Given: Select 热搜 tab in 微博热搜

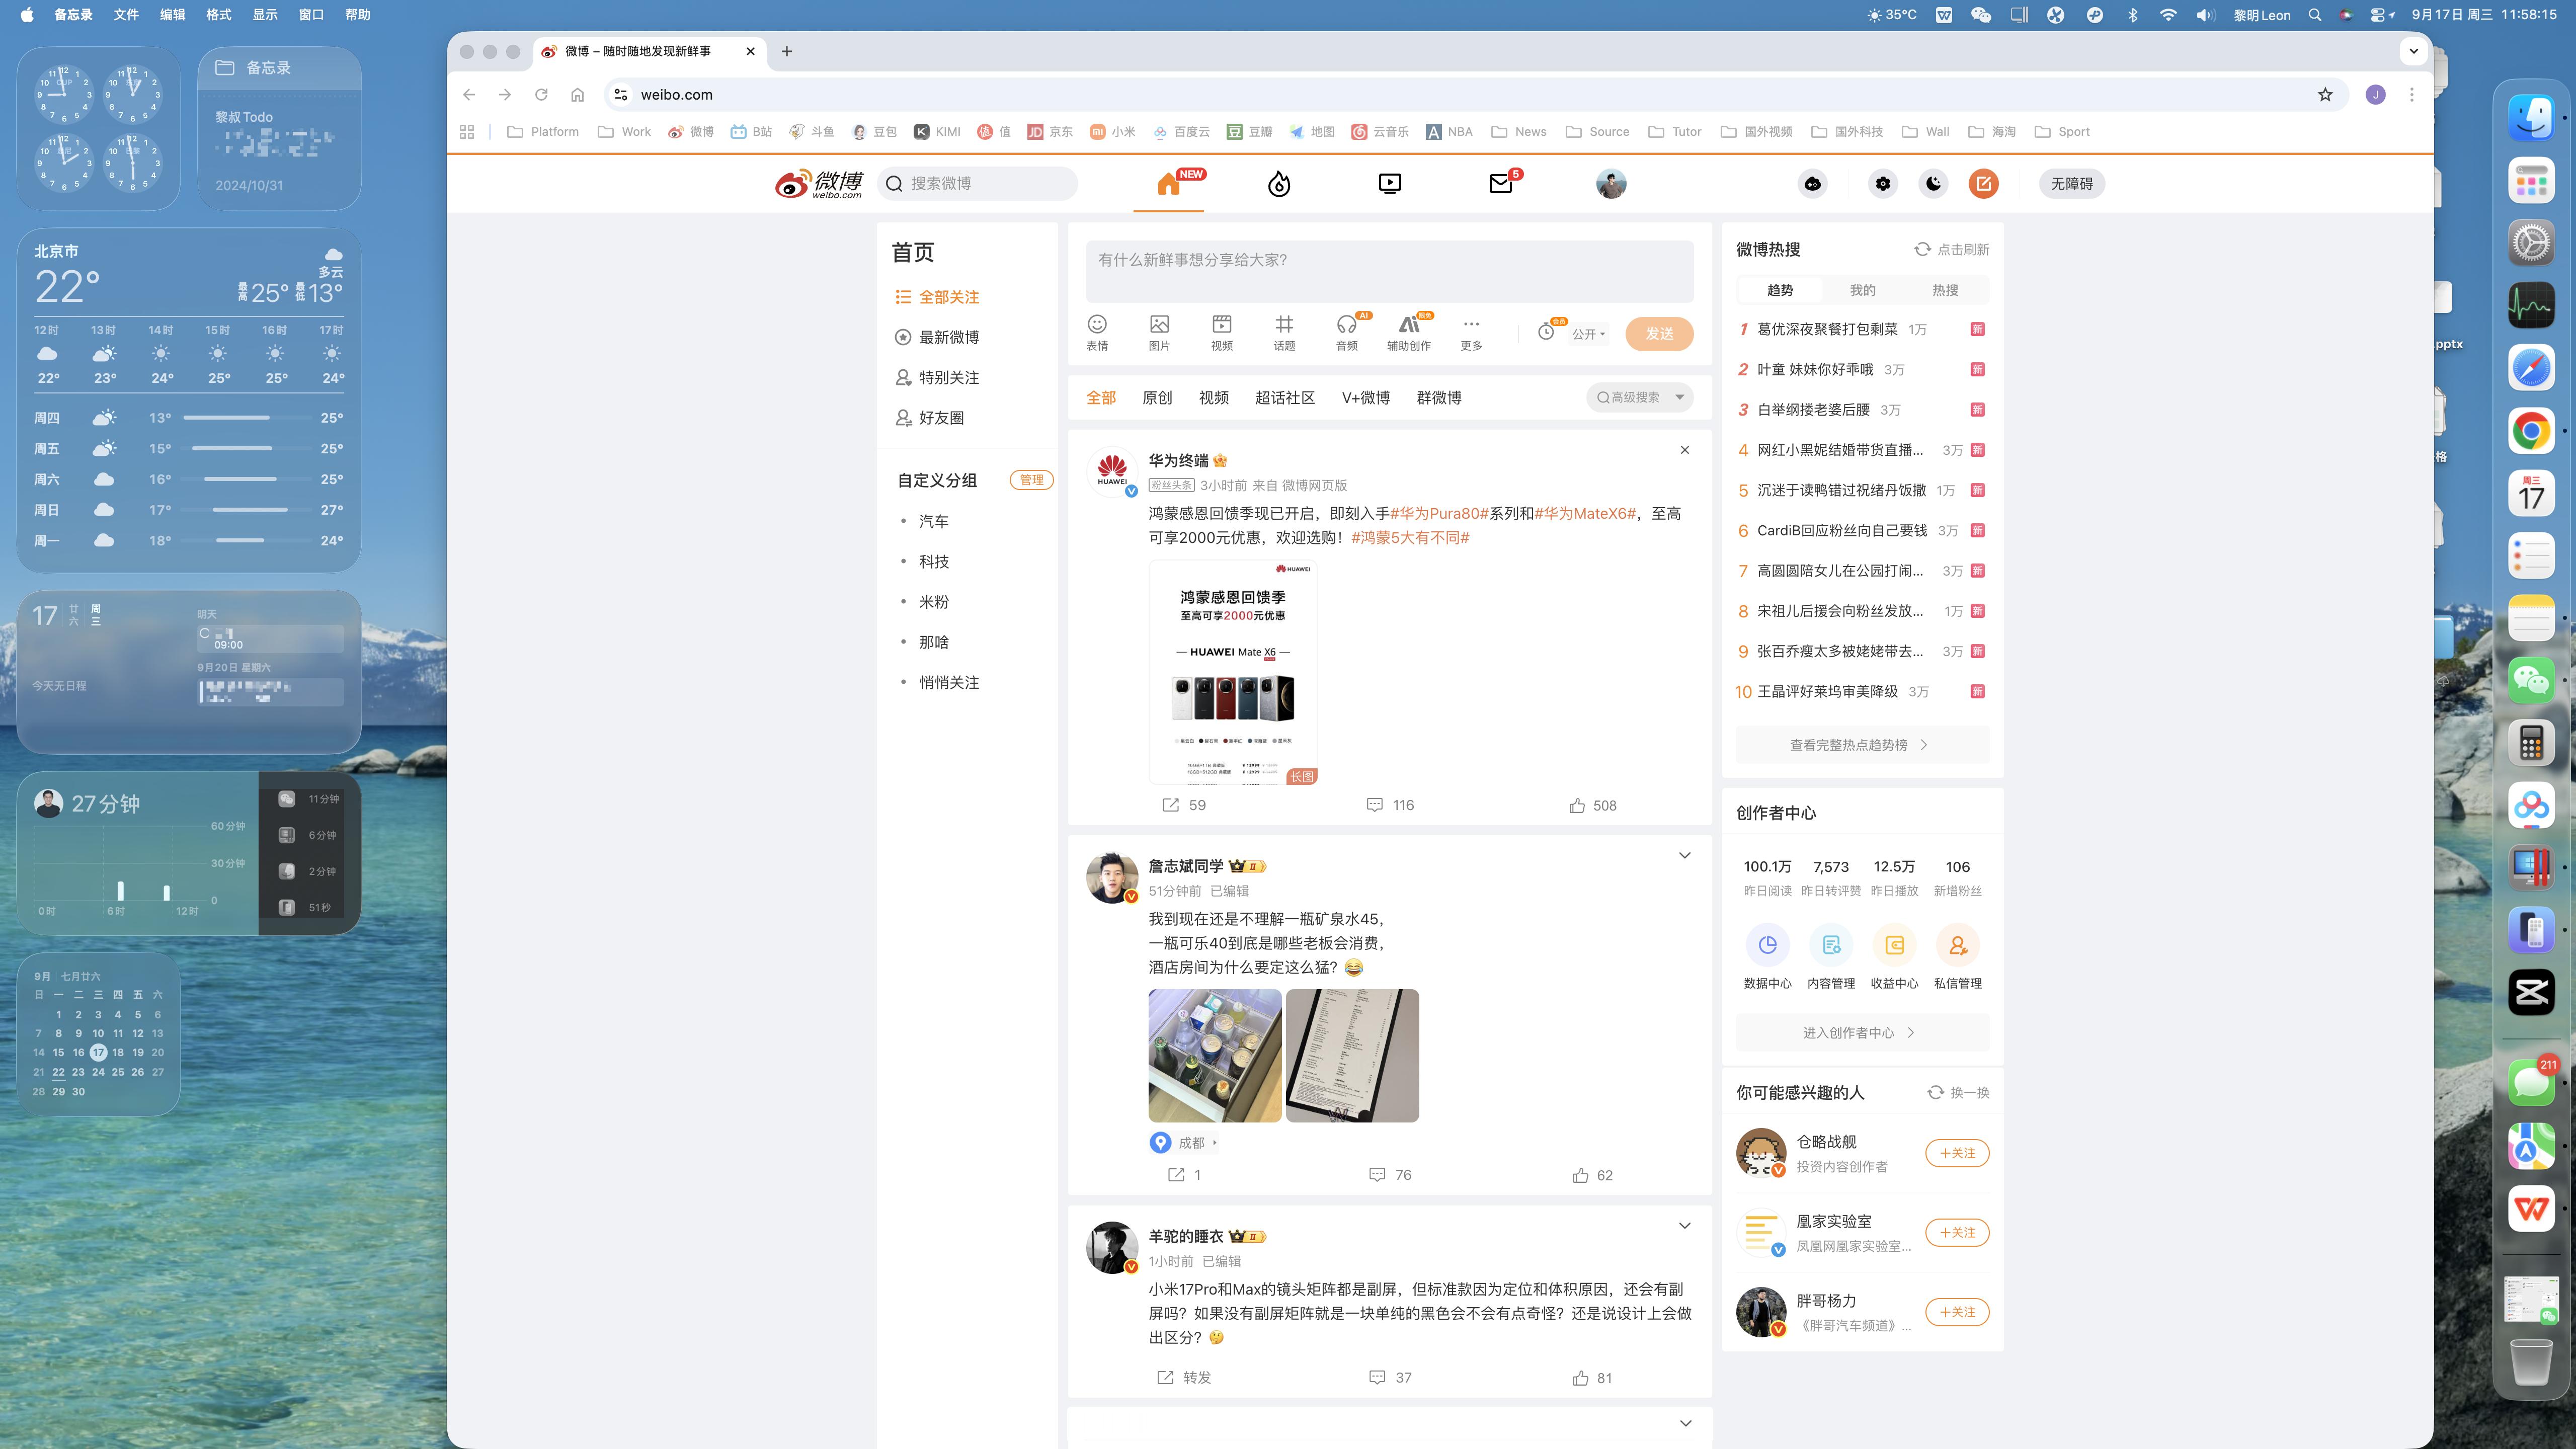Looking at the screenshot, I should pyautogui.click(x=1945, y=290).
